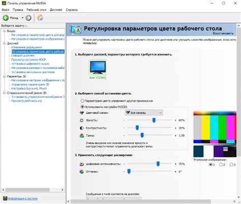Collapse the Видео tree node

(x=5, y=31)
